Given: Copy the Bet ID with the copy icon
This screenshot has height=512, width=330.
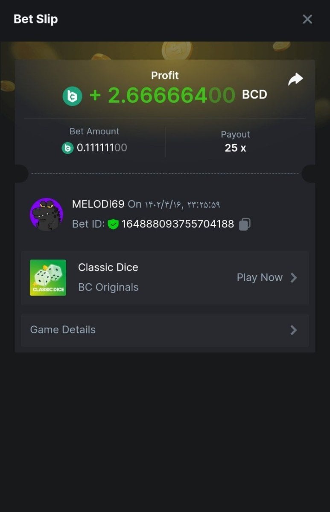Looking at the screenshot, I should pos(245,224).
